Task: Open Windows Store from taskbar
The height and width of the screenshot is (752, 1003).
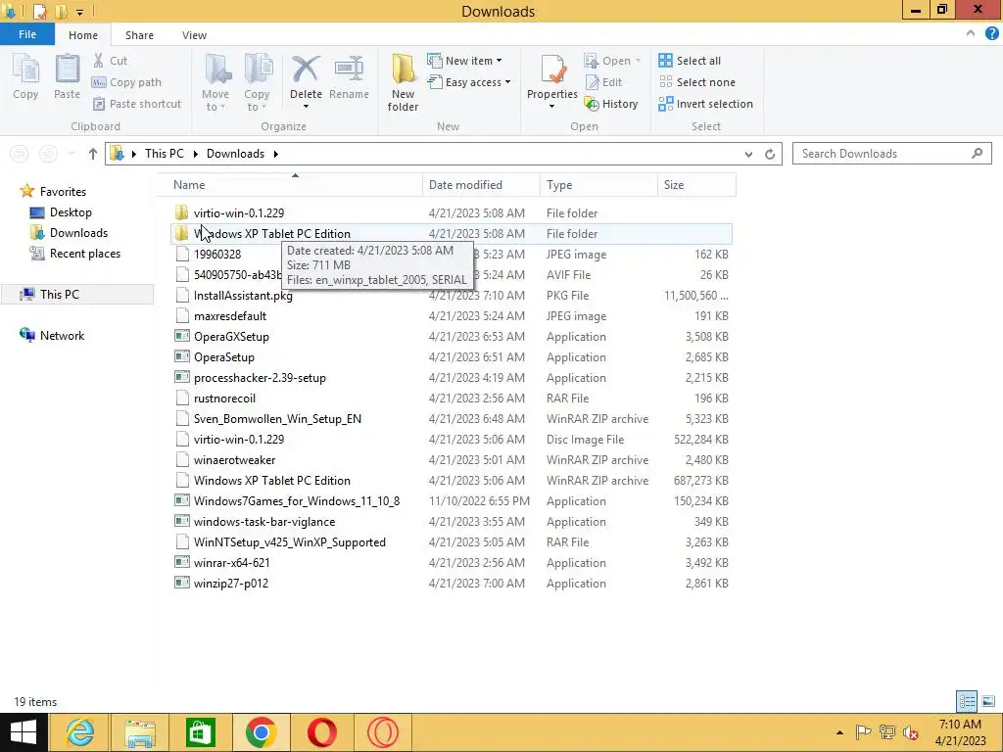Action: (200, 732)
